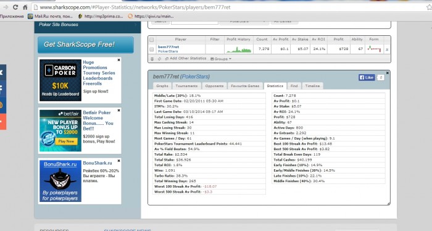Focus the sharkscope.com address bar

click(229, 7)
